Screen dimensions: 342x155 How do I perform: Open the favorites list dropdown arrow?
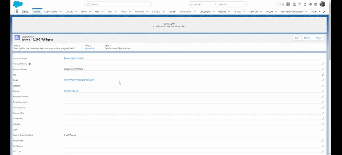pyautogui.click(x=282, y=4)
